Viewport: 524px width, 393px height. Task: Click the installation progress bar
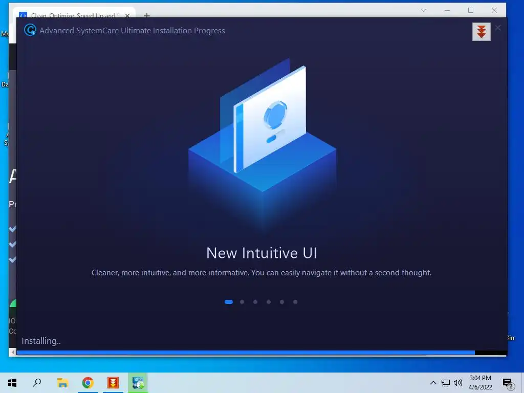click(262, 353)
